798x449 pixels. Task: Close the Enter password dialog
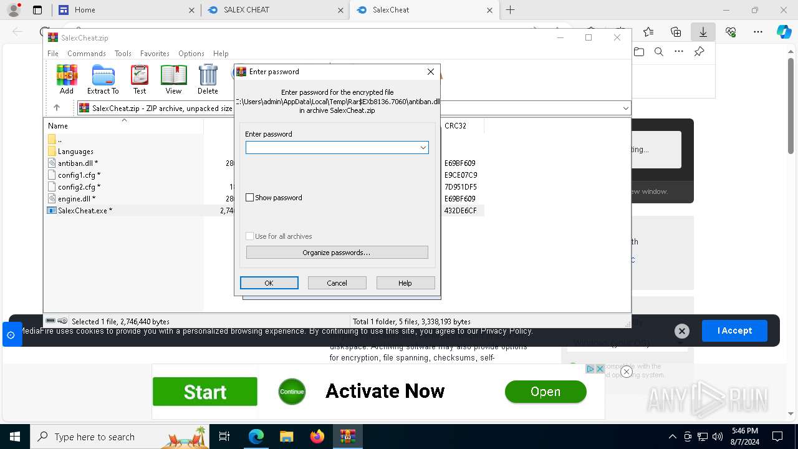pos(430,72)
